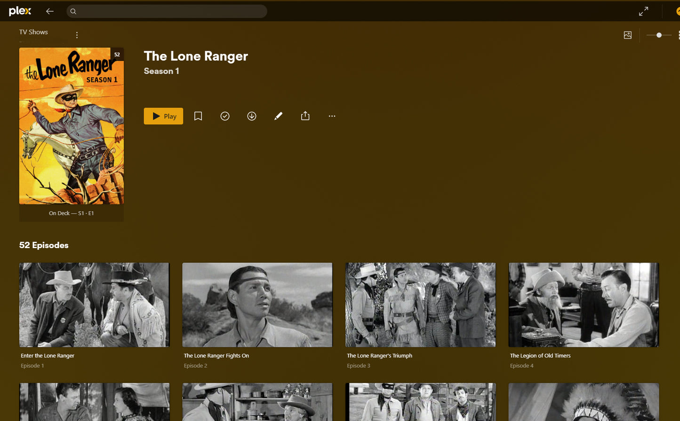Click The Lone Ranger show title link
Image resolution: width=680 pixels, height=421 pixels.
click(196, 56)
